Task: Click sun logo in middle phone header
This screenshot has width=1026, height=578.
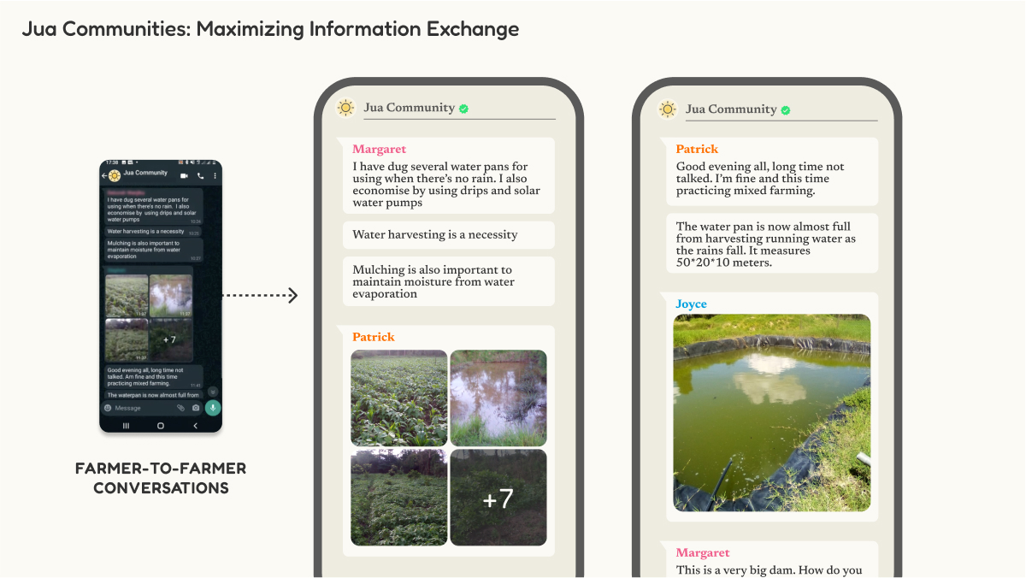Action: 345,108
